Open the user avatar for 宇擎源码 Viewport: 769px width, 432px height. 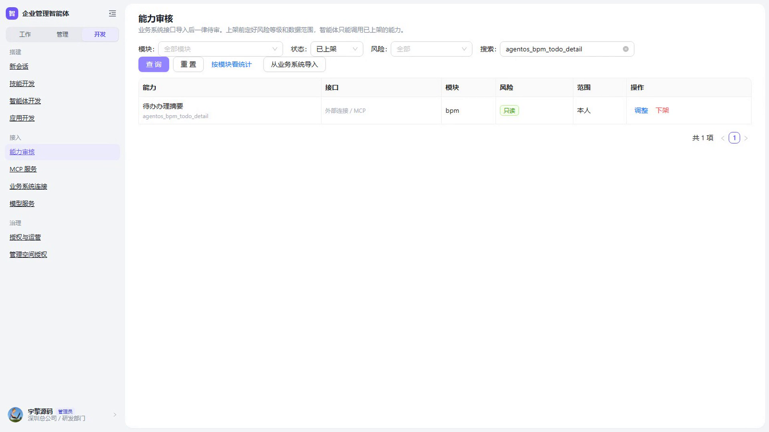point(16,415)
